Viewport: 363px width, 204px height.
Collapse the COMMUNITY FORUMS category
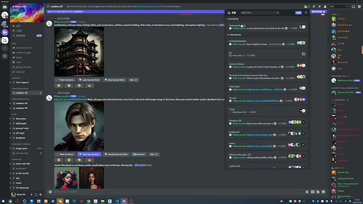point(21,144)
